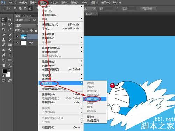175x131 pixels.
Task: Expand the 新建填充图层(W) submenu
Action: click(x=61, y=48)
